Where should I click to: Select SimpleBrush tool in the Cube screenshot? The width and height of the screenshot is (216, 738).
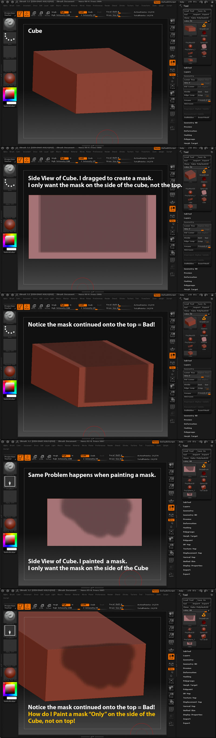coord(204,26)
